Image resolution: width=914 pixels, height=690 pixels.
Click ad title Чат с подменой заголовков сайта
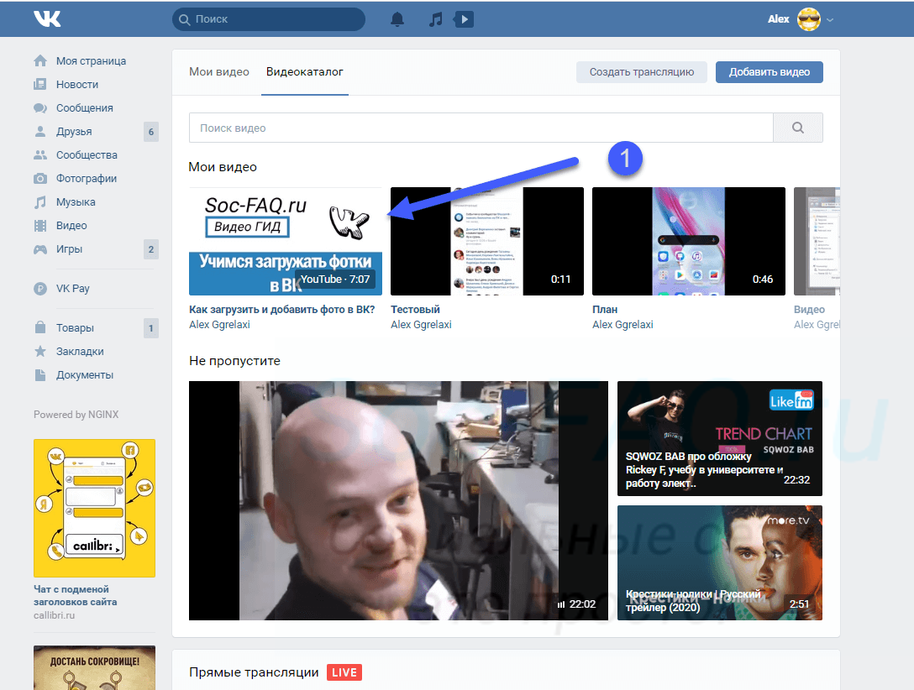point(76,595)
